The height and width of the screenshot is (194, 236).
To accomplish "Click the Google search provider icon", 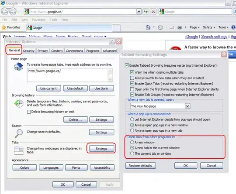I will tap(162, 12).
